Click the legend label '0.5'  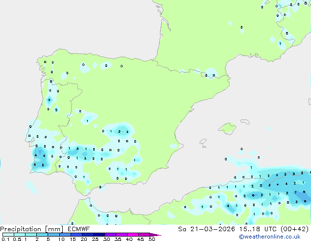[x=17, y=239]
